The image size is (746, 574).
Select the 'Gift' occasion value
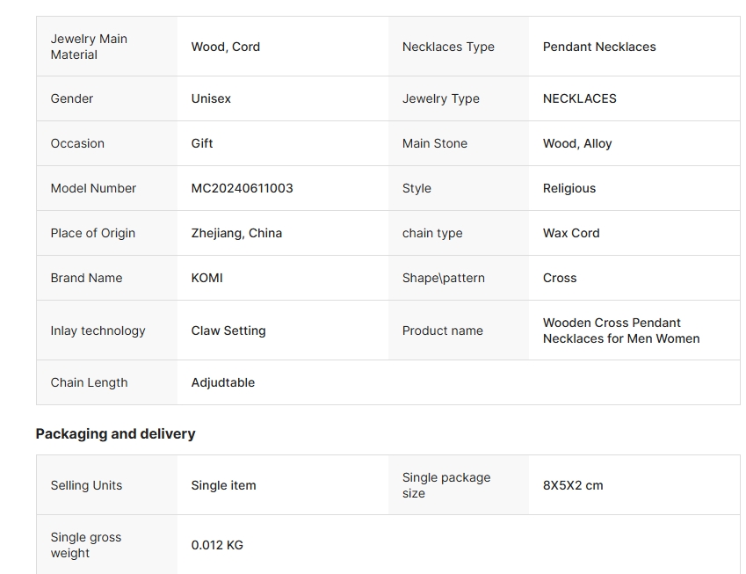coord(202,143)
